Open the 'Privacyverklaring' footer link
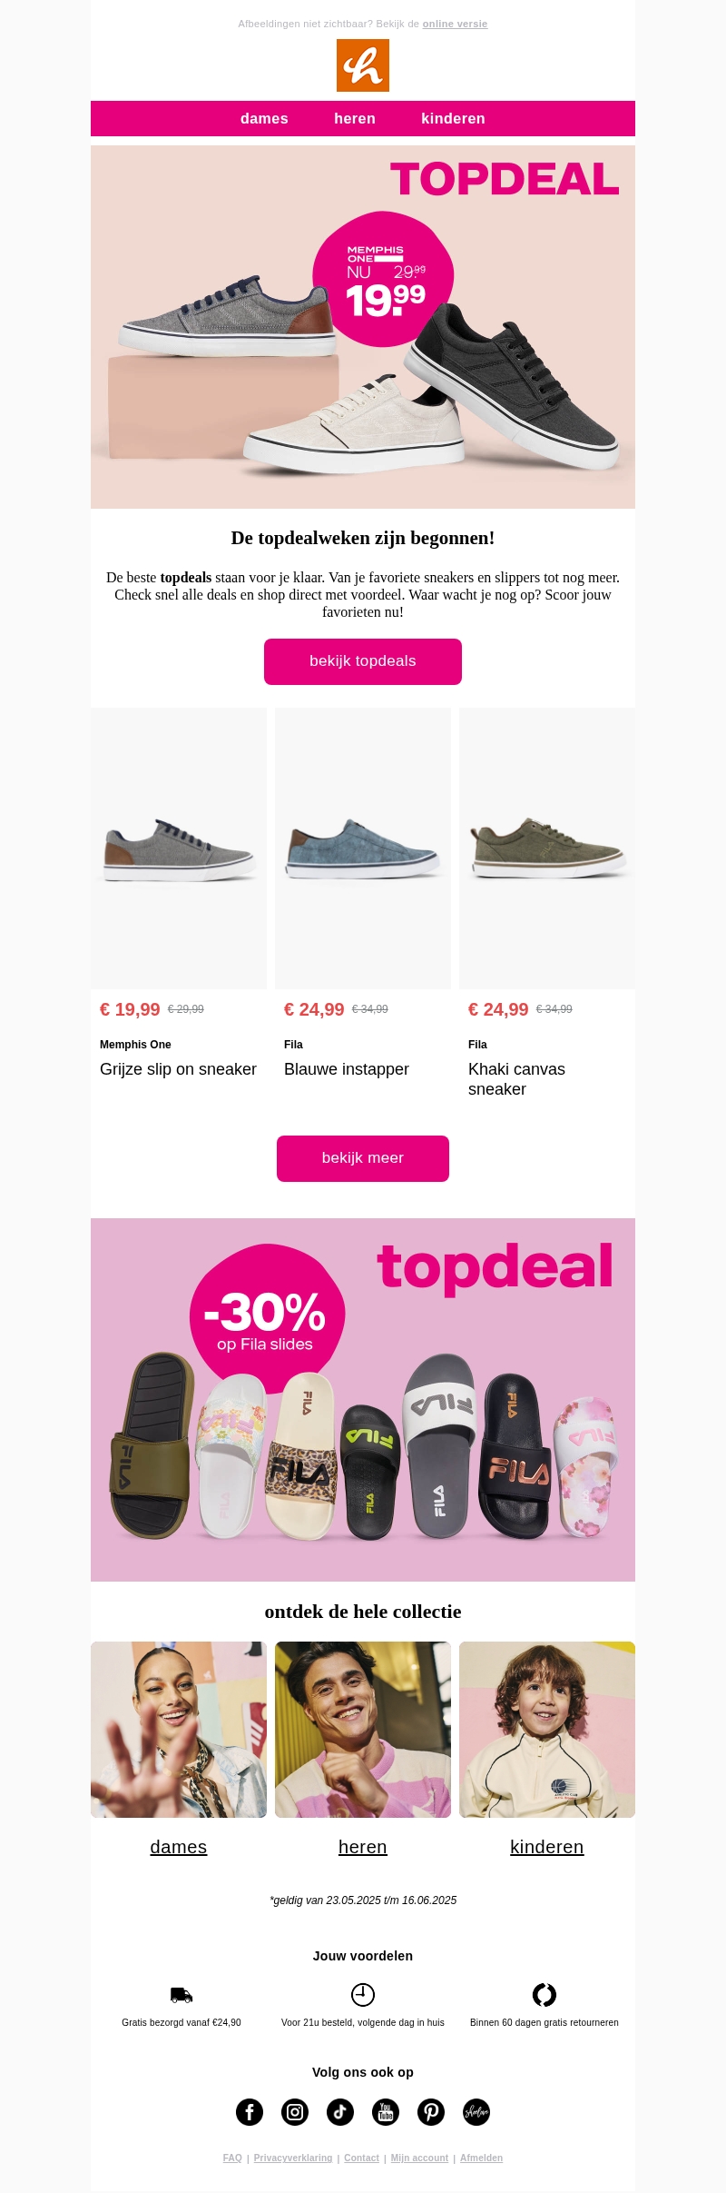This screenshot has height=2193, width=726. tap(293, 2158)
